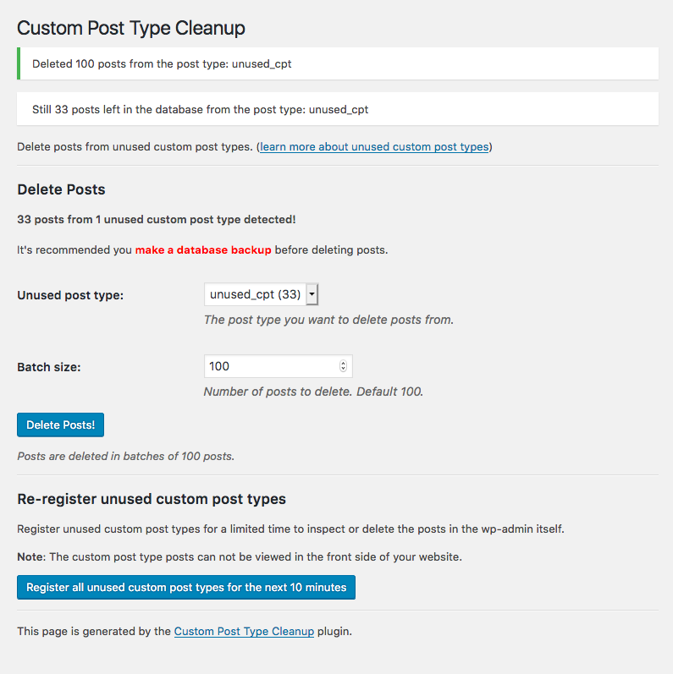The width and height of the screenshot is (673, 674).
Task: Open the unused_cpt (33) post type dropdown
Action: 262,294
